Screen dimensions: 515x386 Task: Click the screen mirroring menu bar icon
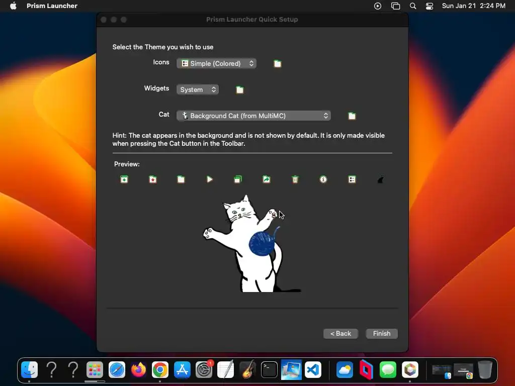395,6
